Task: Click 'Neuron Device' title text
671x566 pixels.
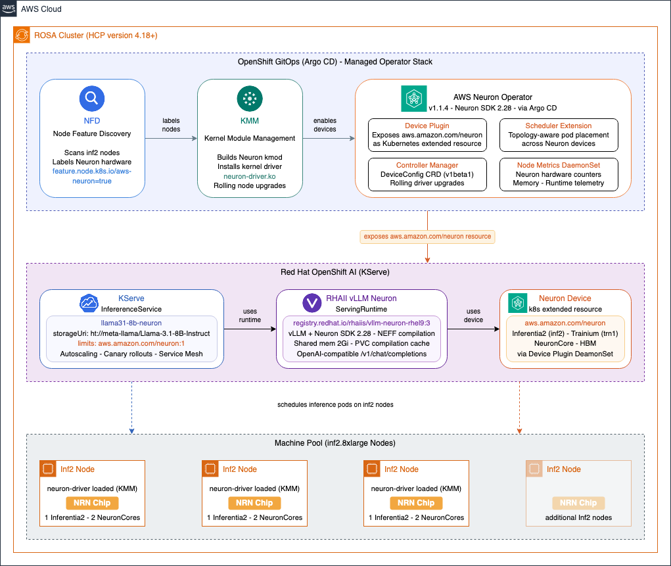Action: 565,298
